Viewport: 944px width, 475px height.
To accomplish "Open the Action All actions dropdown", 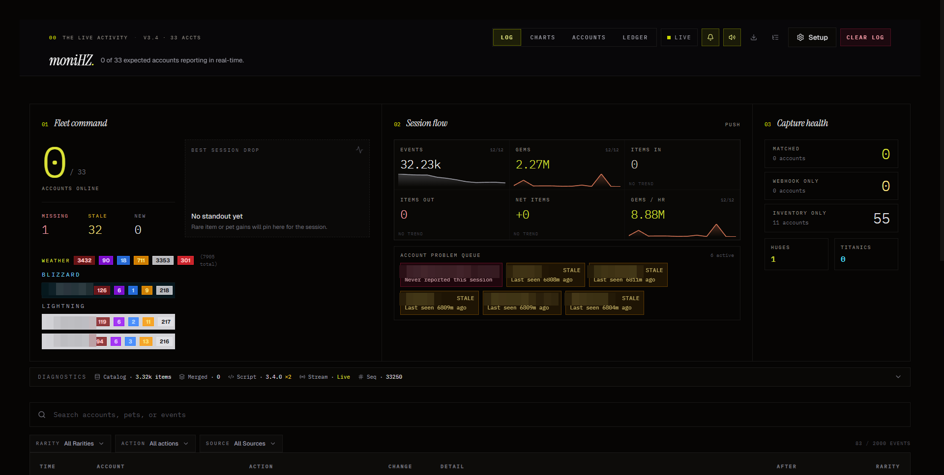I will tap(155, 444).
